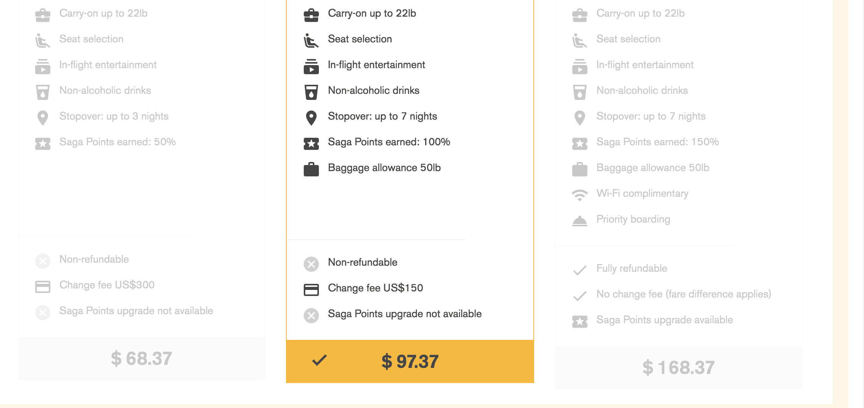Select the $ 168.37 fare option
This screenshot has width=864, height=408.
click(678, 368)
